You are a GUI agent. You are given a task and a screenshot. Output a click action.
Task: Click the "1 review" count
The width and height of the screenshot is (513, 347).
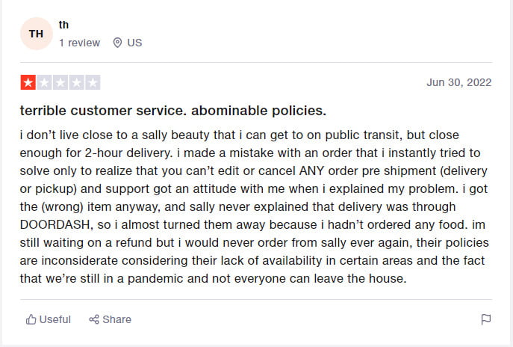[79, 43]
